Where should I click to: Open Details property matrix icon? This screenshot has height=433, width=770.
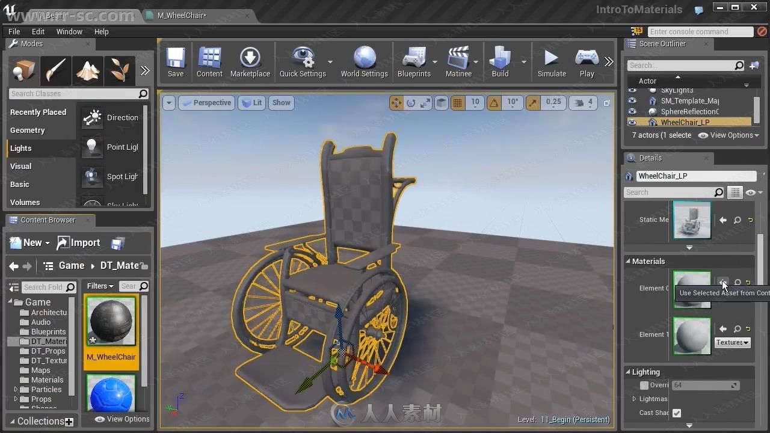tap(735, 192)
